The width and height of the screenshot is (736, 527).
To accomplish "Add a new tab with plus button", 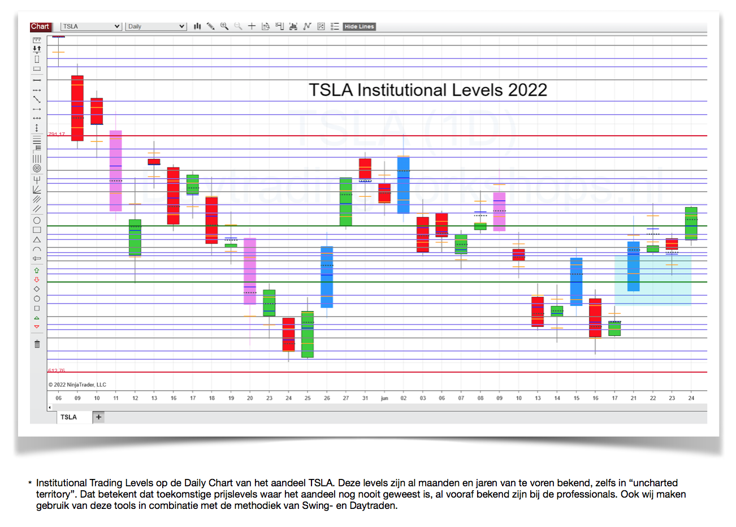I will click(98, 417).
